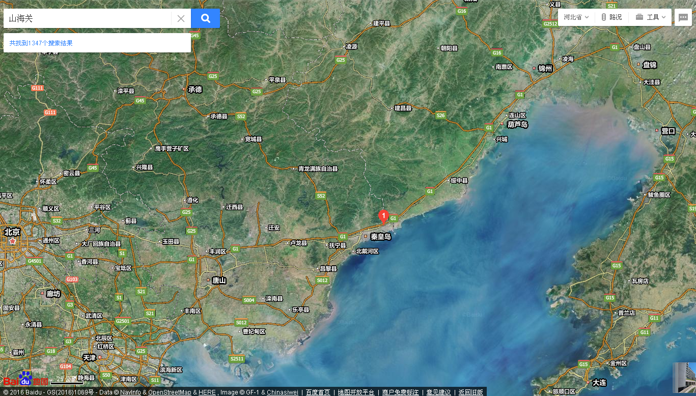Screen dimensions: 696x396
Task: Open the OpenStreetMap attribution link
Action: 170,392
